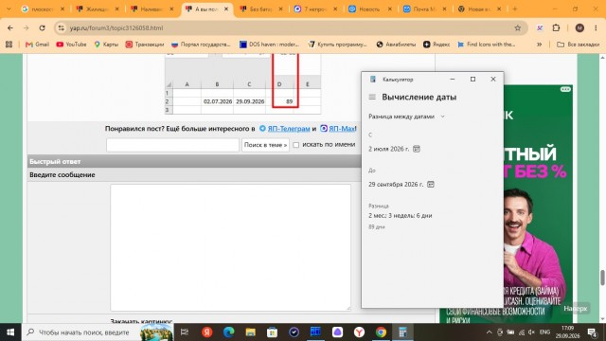Click the Windows taskbar search box

(98, 332)
